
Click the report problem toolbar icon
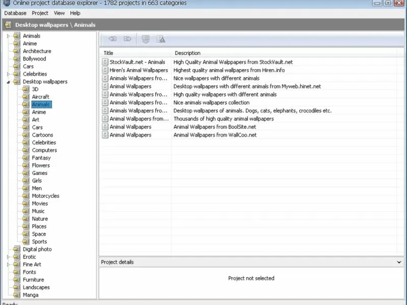coord(161,39)
